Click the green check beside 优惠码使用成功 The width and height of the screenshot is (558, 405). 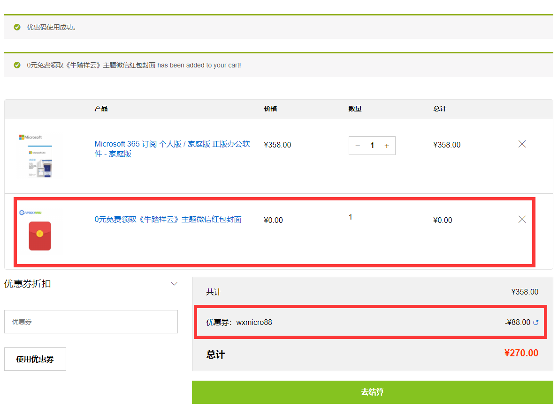pyautogui.click(x=17, y=27)
